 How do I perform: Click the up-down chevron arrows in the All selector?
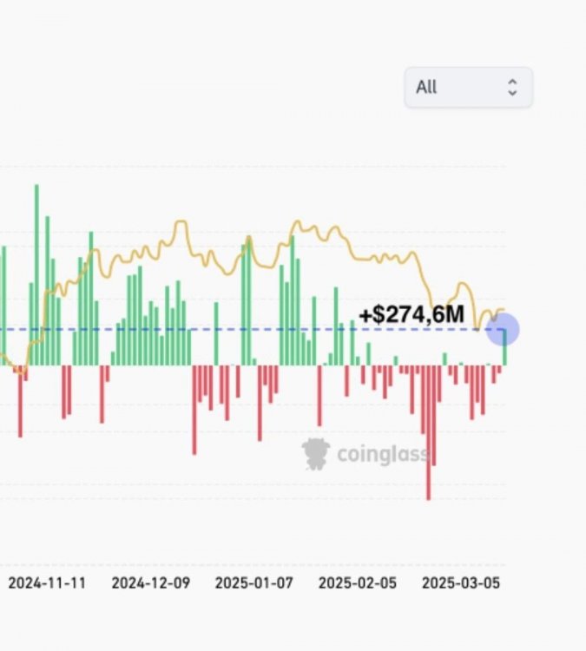coord(512,88)
